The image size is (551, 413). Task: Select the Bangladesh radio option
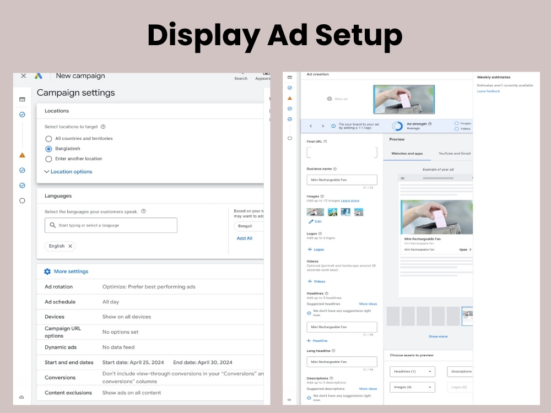tap(48, 149)
